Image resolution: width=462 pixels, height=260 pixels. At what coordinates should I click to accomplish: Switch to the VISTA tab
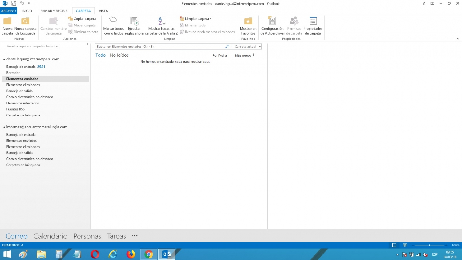(x=103, y=11)
